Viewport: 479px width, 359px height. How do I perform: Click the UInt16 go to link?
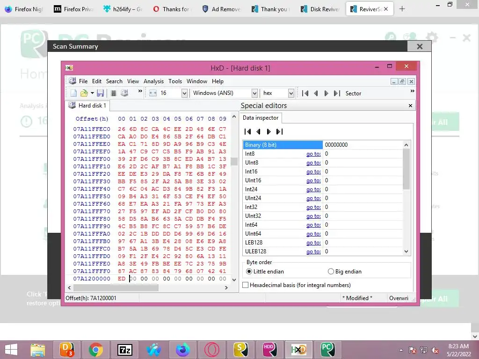coord(313,180)
